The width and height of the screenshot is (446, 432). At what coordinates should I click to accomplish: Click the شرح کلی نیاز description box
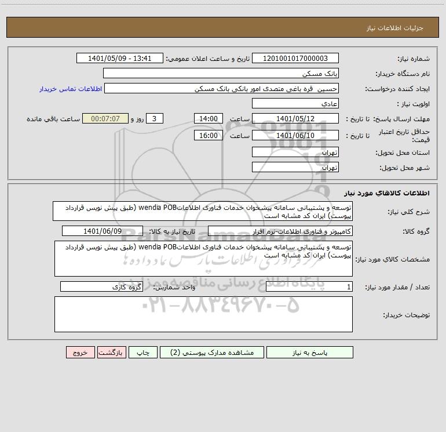click(x=203, y=211)
